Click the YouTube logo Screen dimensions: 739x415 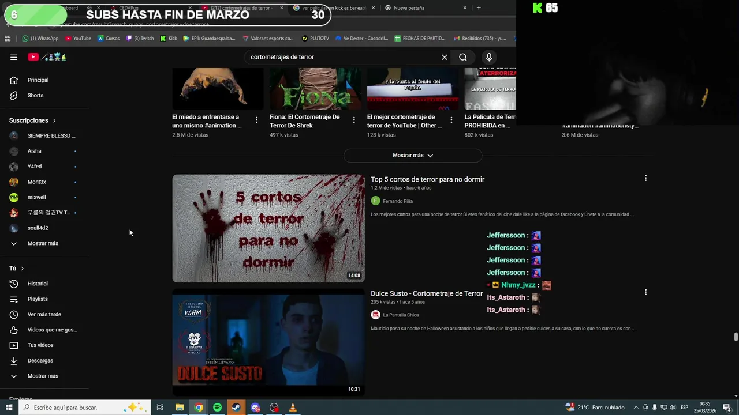pyautogui.click(x=47, y=57)
